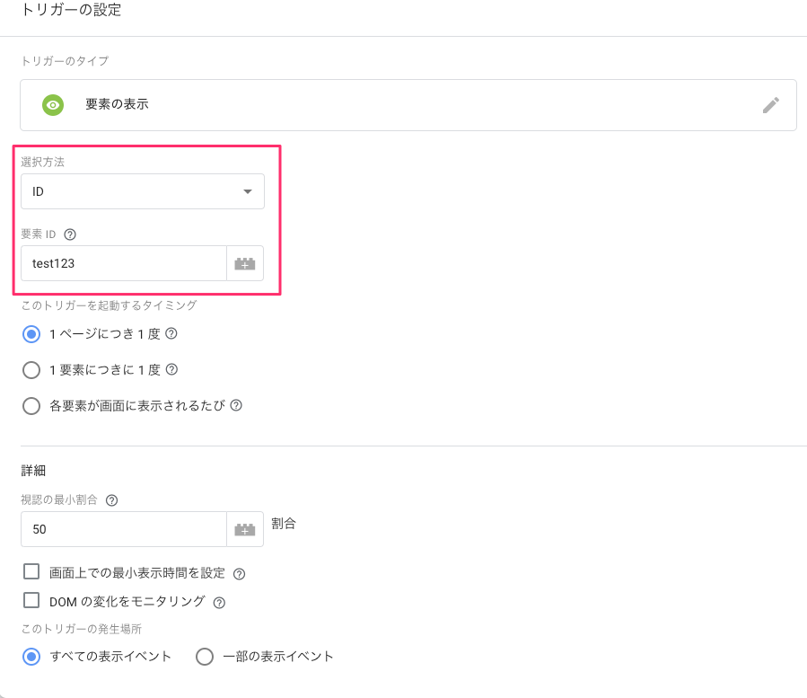Open variable picker beside 要素 ID field
Image resolution: width=807 pixels, height=698 pixels.
[245, 264]
